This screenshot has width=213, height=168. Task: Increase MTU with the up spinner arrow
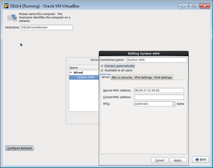click(x=174, y=103)
